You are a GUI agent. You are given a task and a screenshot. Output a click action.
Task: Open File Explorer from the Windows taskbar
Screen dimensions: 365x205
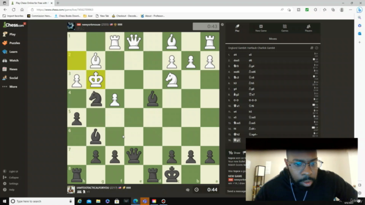coord(98,201)
